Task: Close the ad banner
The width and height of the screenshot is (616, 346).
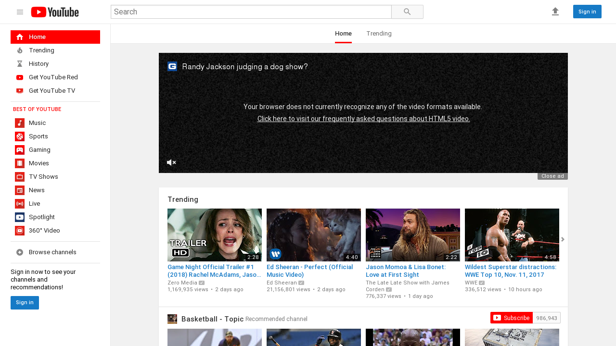Action: 552,176
